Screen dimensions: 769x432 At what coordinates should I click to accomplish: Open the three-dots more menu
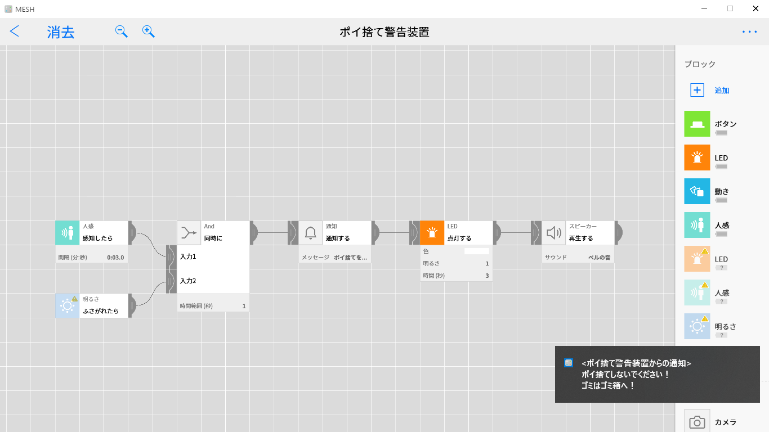749,32
